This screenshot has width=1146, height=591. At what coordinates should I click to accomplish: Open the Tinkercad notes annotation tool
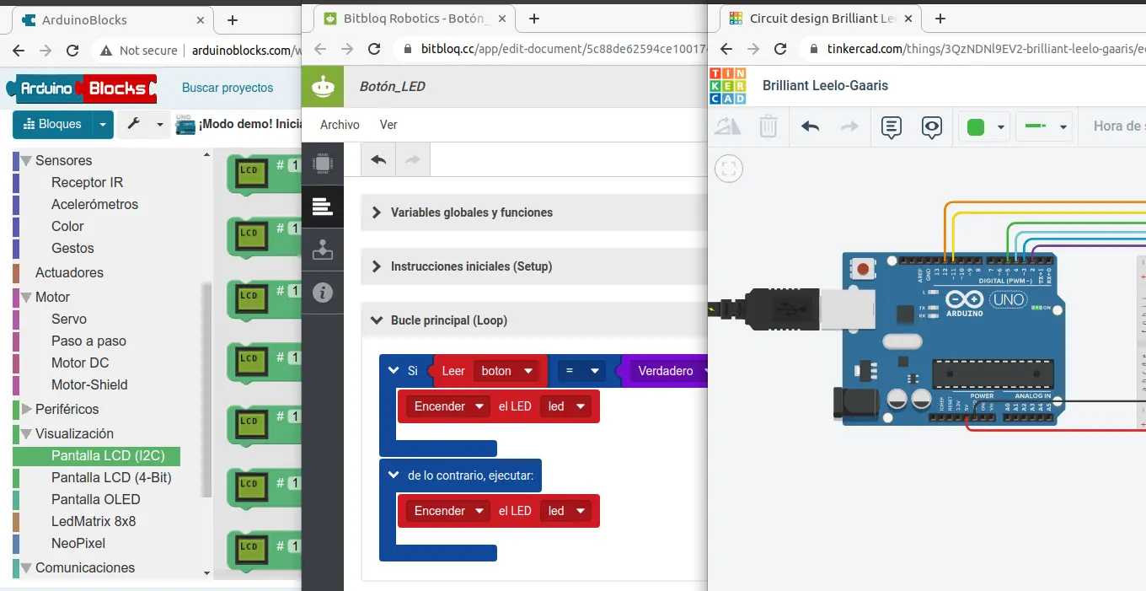pyautogui.click(x=891, y=126)
